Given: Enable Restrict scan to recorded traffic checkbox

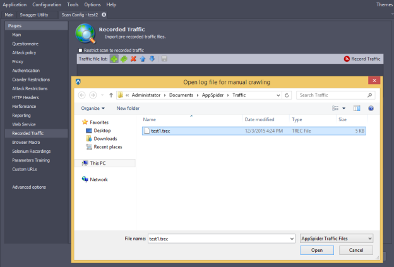Looking at the screenshot, I should pyautogui.click(x=80, y=50).
